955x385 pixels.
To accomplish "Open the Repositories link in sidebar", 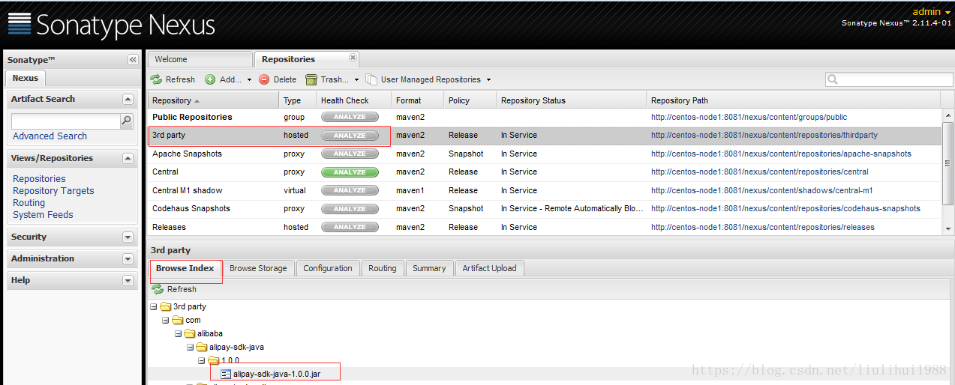I will click(39, 178).
